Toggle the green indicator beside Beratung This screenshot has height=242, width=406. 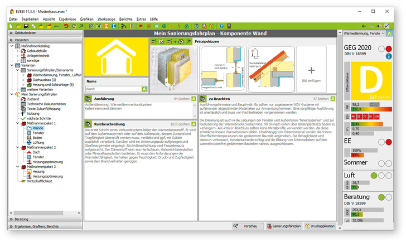coord(381,197)
